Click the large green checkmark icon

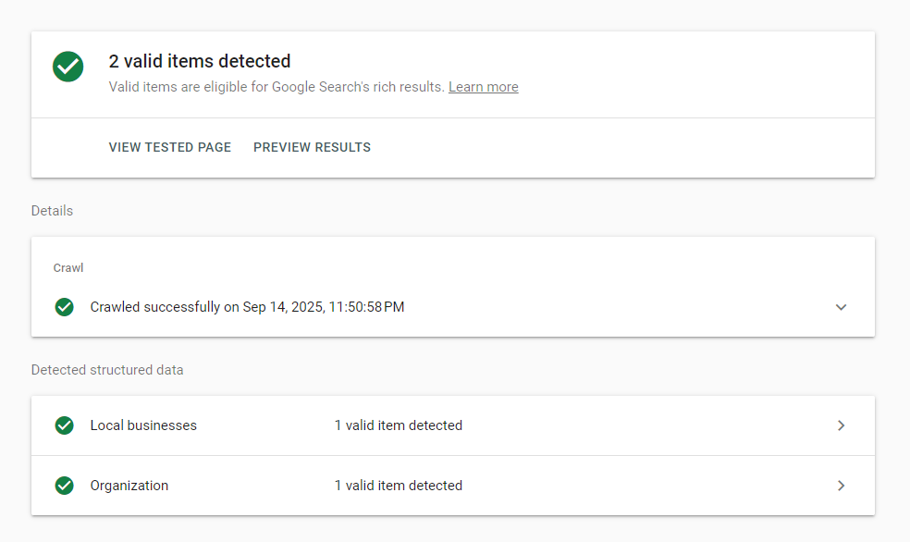[x=68, y=67]
